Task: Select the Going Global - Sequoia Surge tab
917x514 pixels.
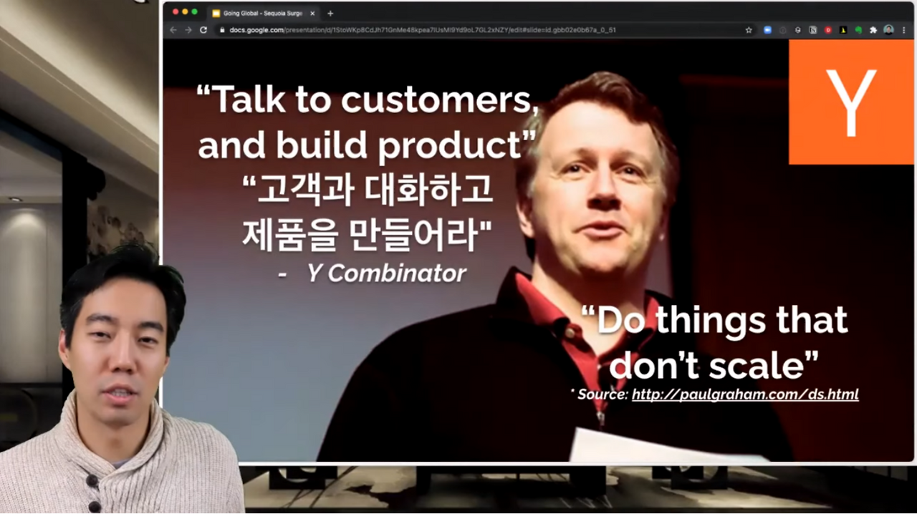Action: 264,13
